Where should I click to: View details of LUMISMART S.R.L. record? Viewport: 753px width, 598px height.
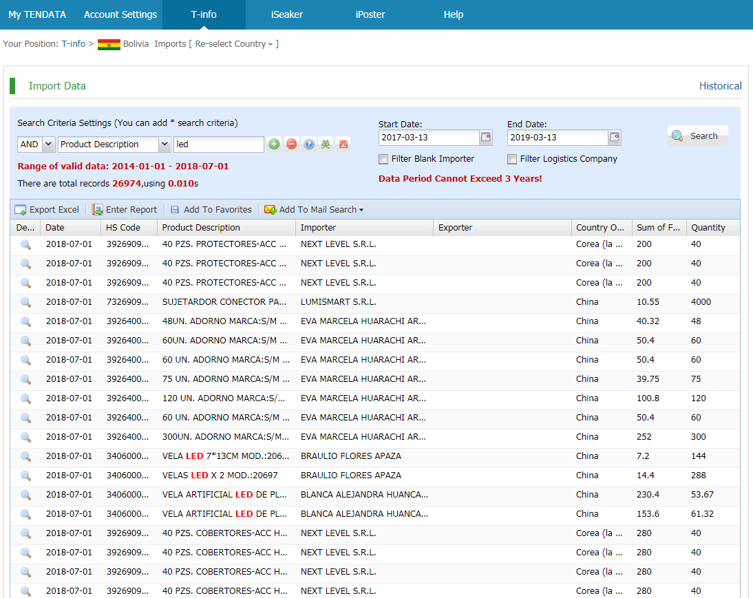[25, 302]
